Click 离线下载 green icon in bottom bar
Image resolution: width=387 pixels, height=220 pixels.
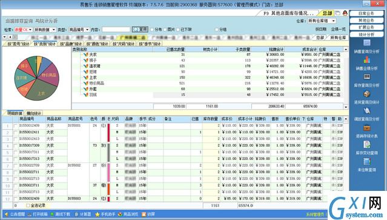(x=52, y=214)
